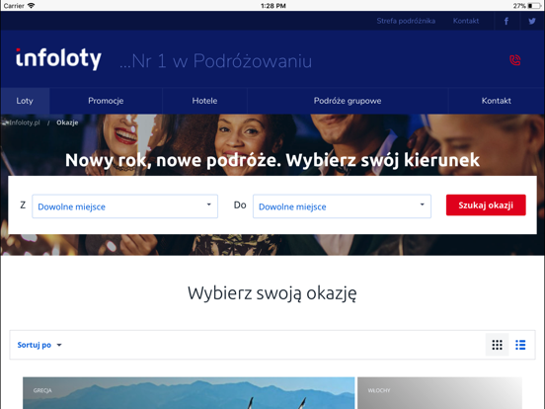Open the Włochy offer thumbnail
This screenshot has width=545, height=409.
[439, 393]
